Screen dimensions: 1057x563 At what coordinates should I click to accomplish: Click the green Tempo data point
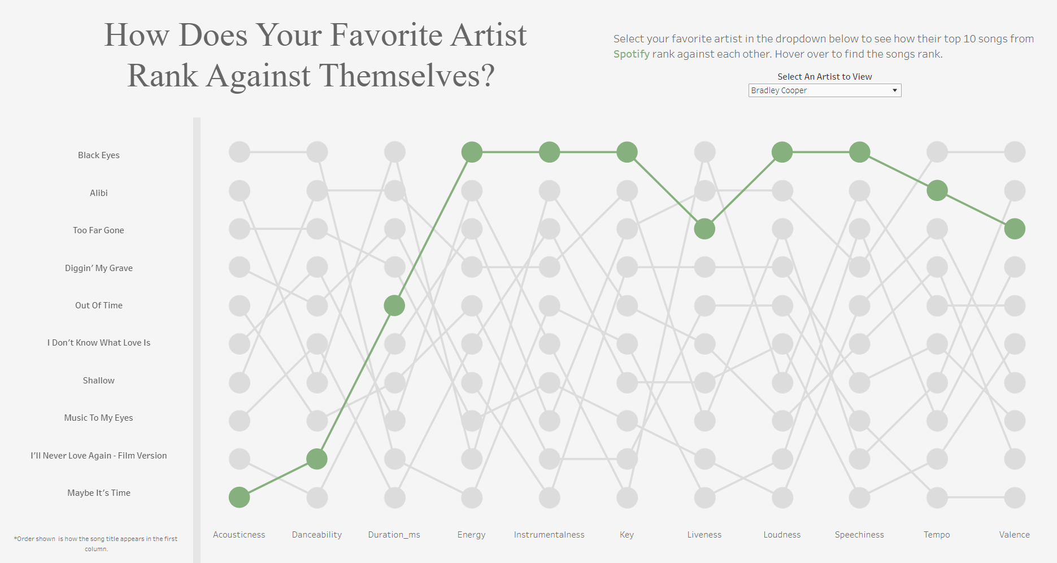(937, 190)
